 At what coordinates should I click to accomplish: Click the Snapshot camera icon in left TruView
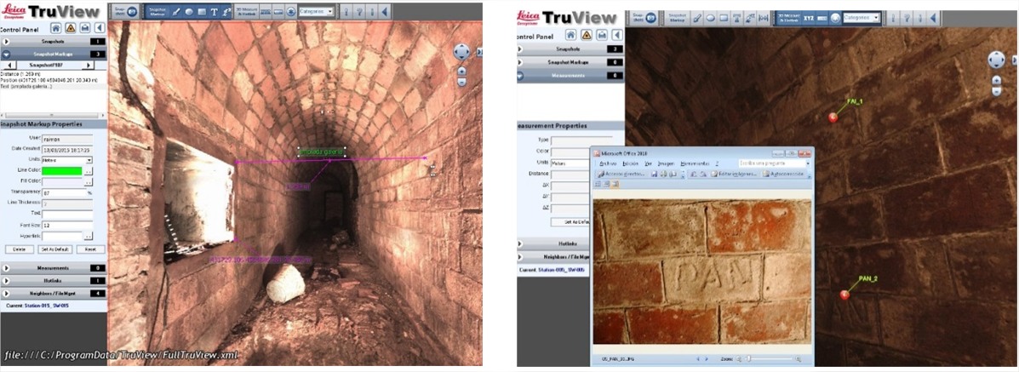pos(132,12)
